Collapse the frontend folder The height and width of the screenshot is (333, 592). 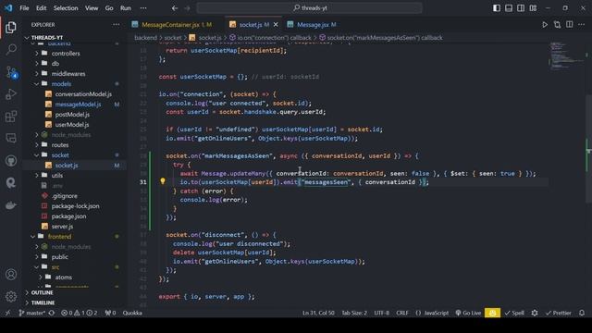[59, 237]
